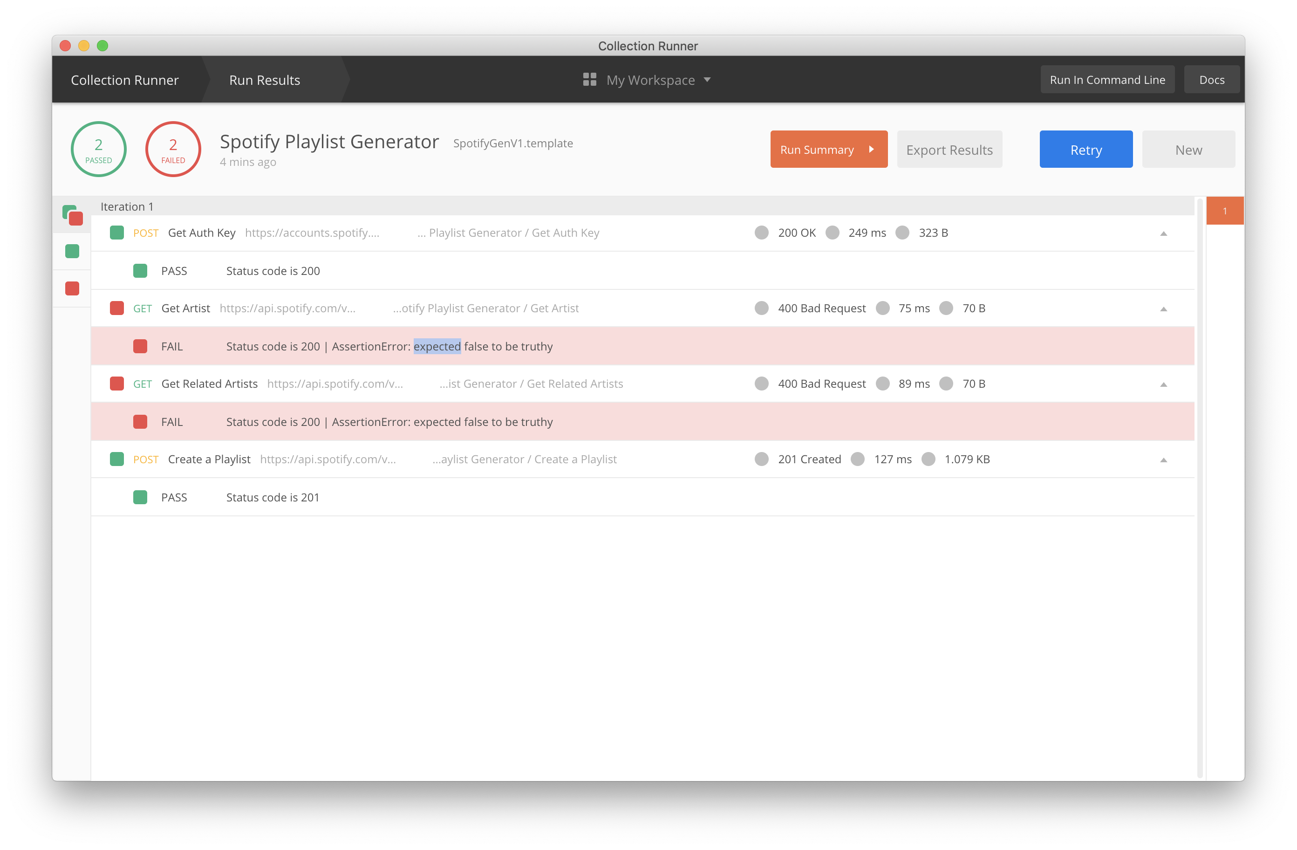Open Run In Command Line
Image resolution: width=1297 pixels, height=850 pixels.
coord(1107,80)
